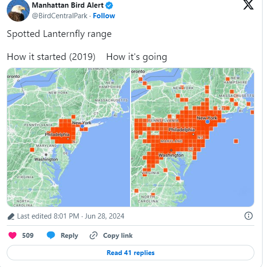263x267 pixels.
Task: Open the current lanternfly range map image
Action: click(x=192, y=137)
